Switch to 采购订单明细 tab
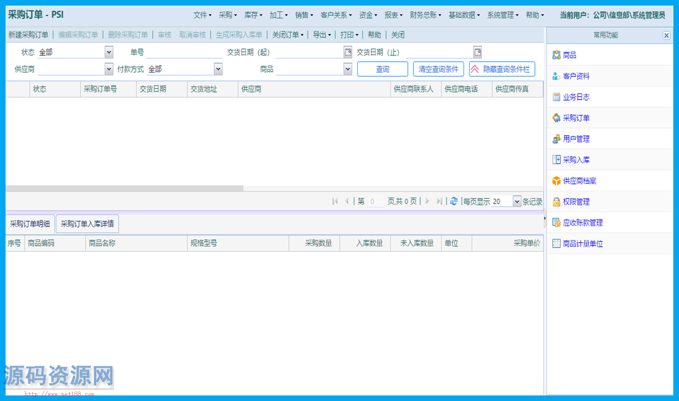This screenshot has height=401, width=679. [30, 224]
